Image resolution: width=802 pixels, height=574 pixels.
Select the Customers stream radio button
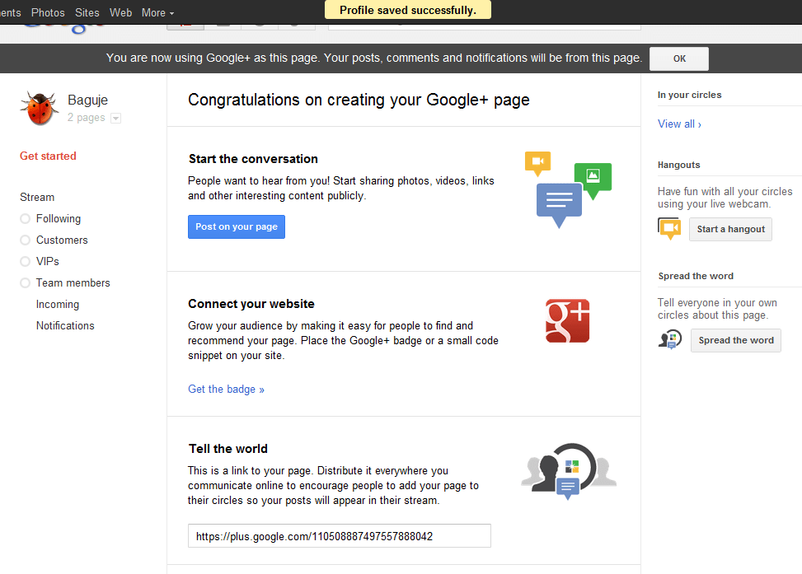25,240
